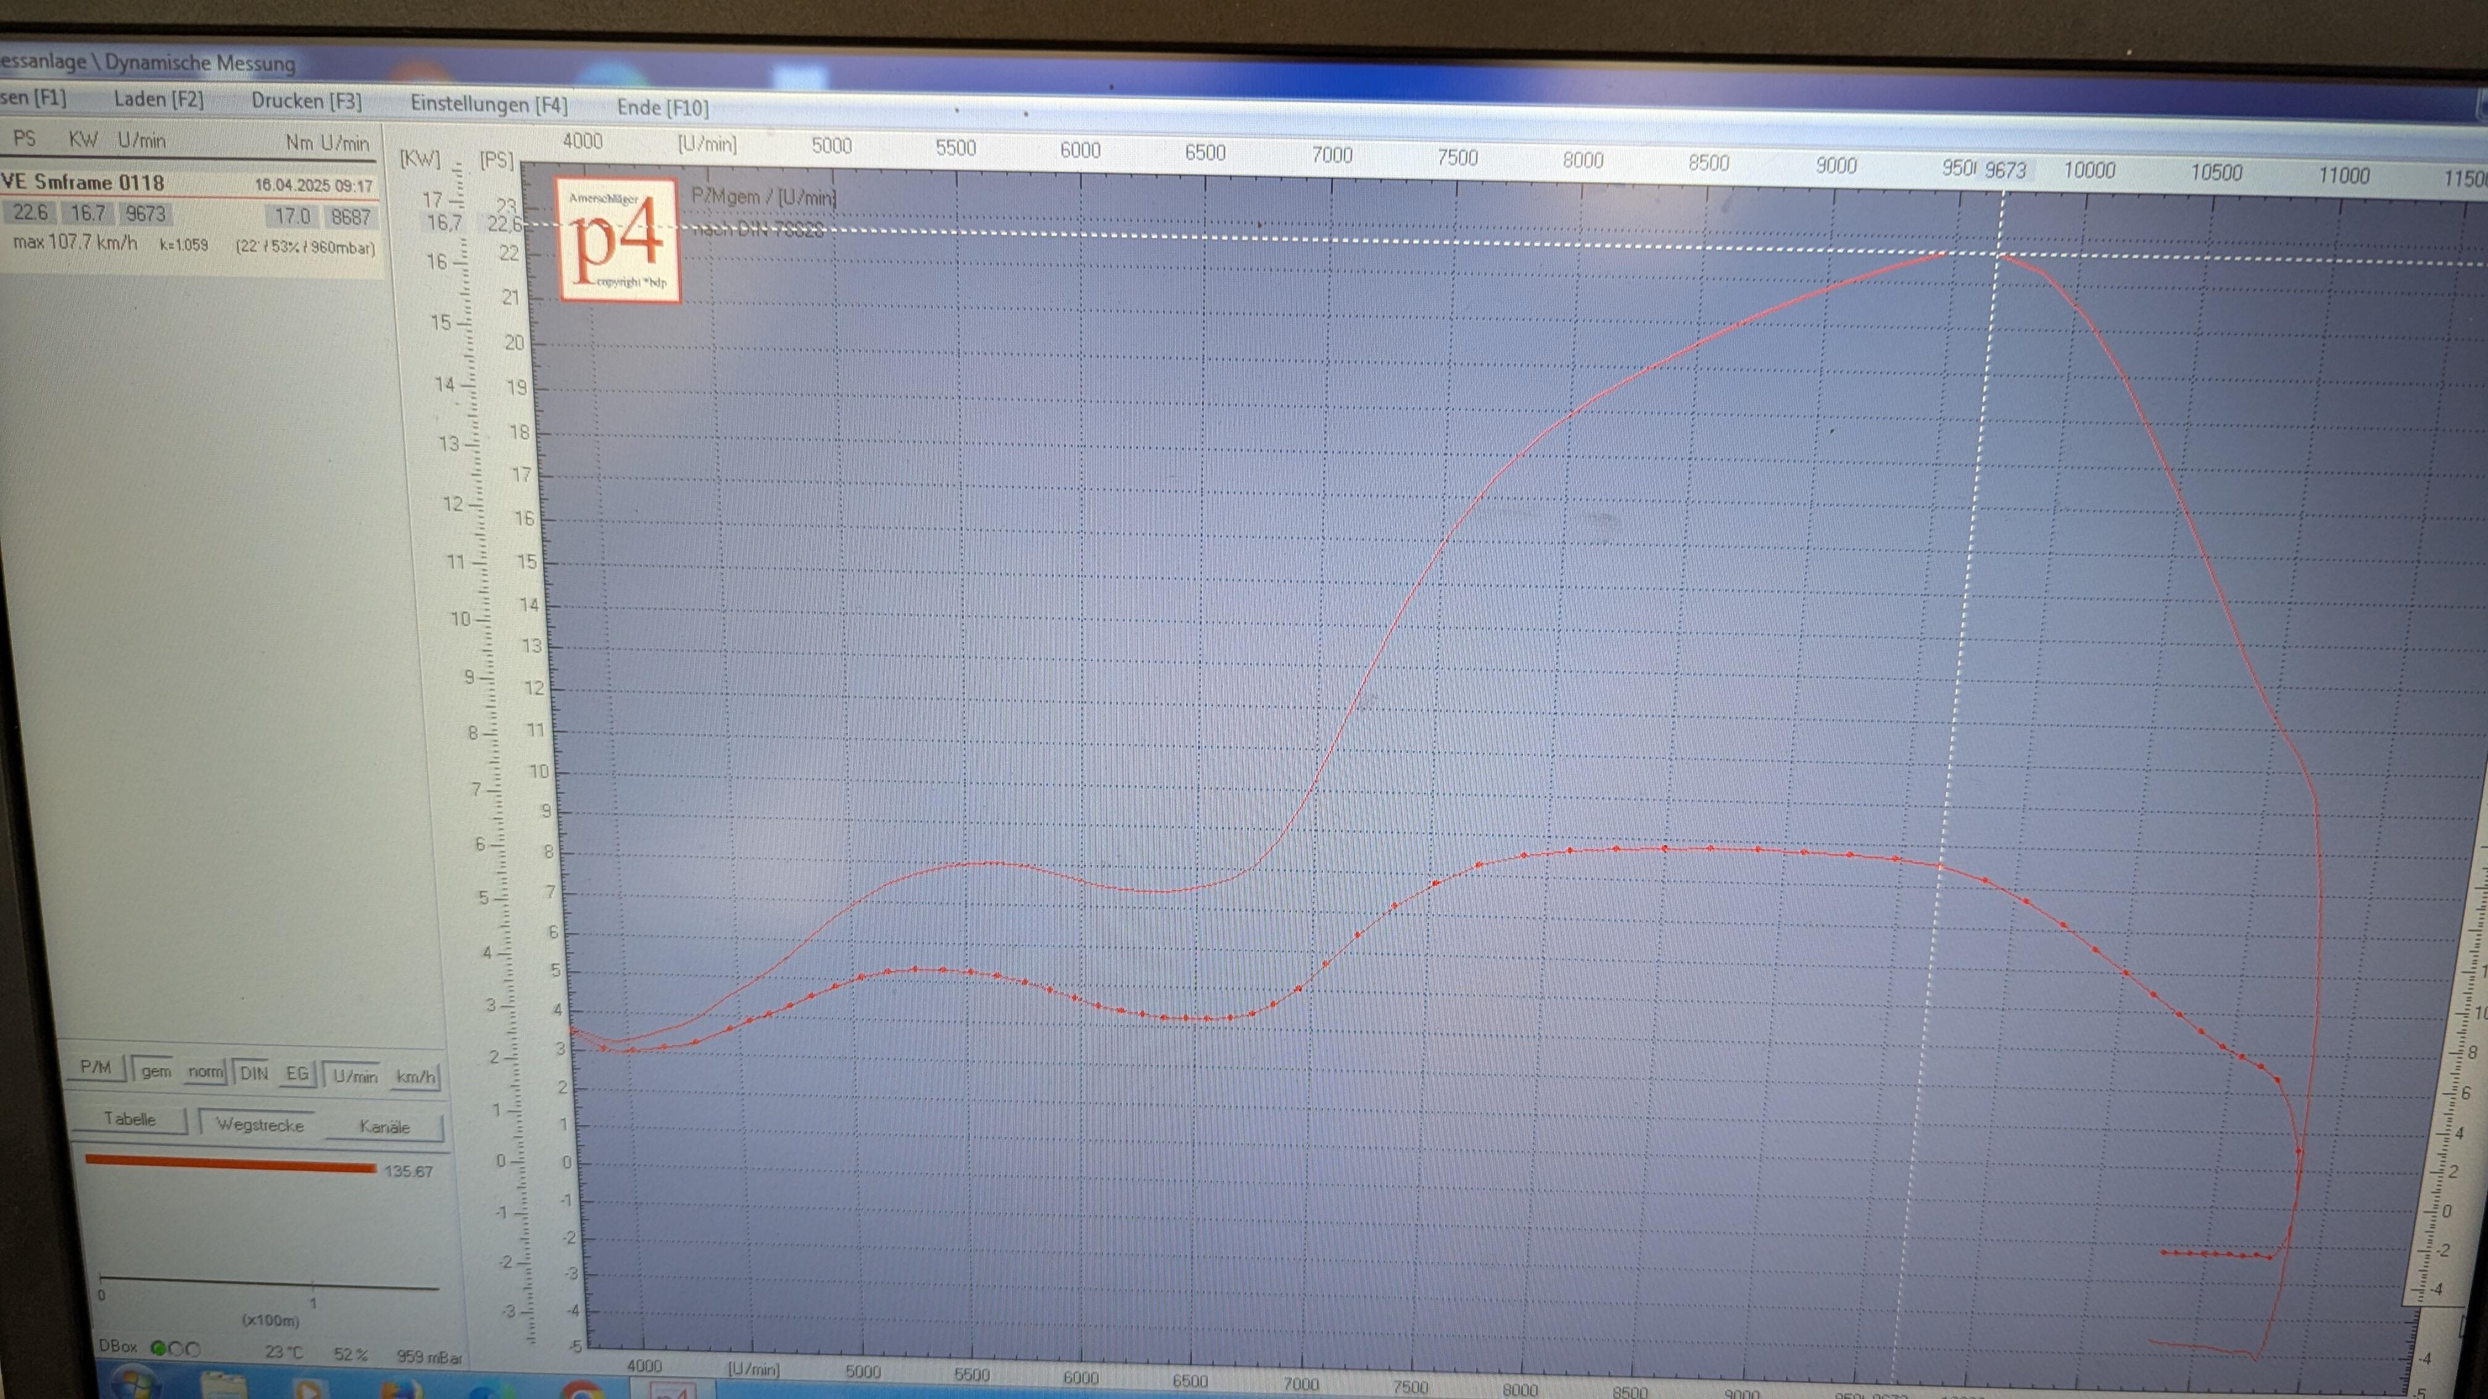Image resolution: width=2488 pixels, height=1399 pixels.
Task: Open Windows Start menu orb
Action: [x=137, y=1385]
